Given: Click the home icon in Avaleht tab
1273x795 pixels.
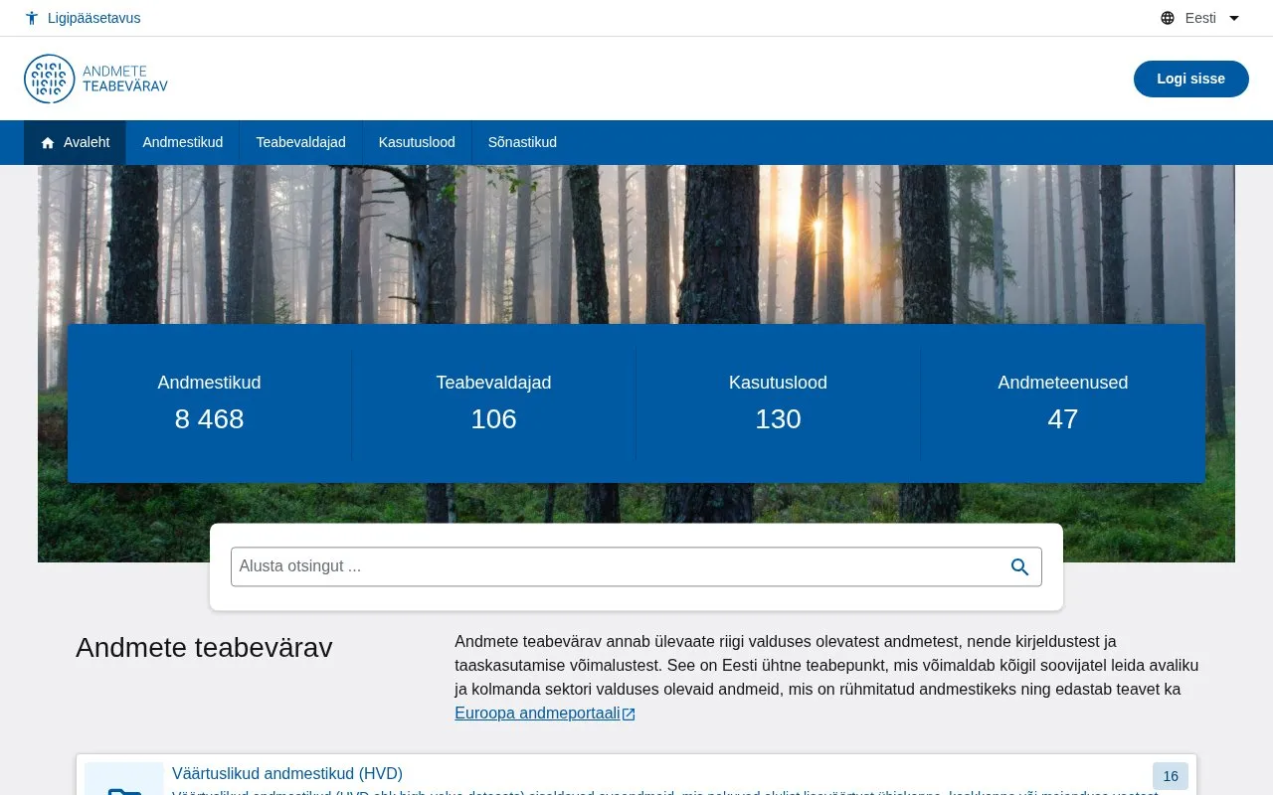Looking at the screenshot, I should pyautogui.click(x=48, y=143).
